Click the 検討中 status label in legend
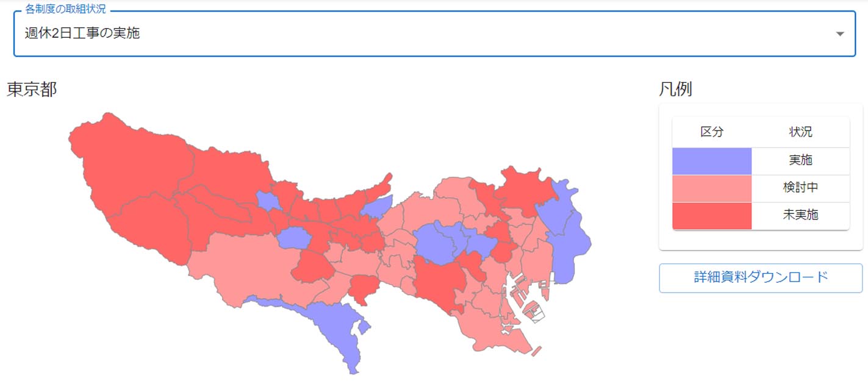Image resolution: width=868 pixels, height=384 pixels. 800,188
